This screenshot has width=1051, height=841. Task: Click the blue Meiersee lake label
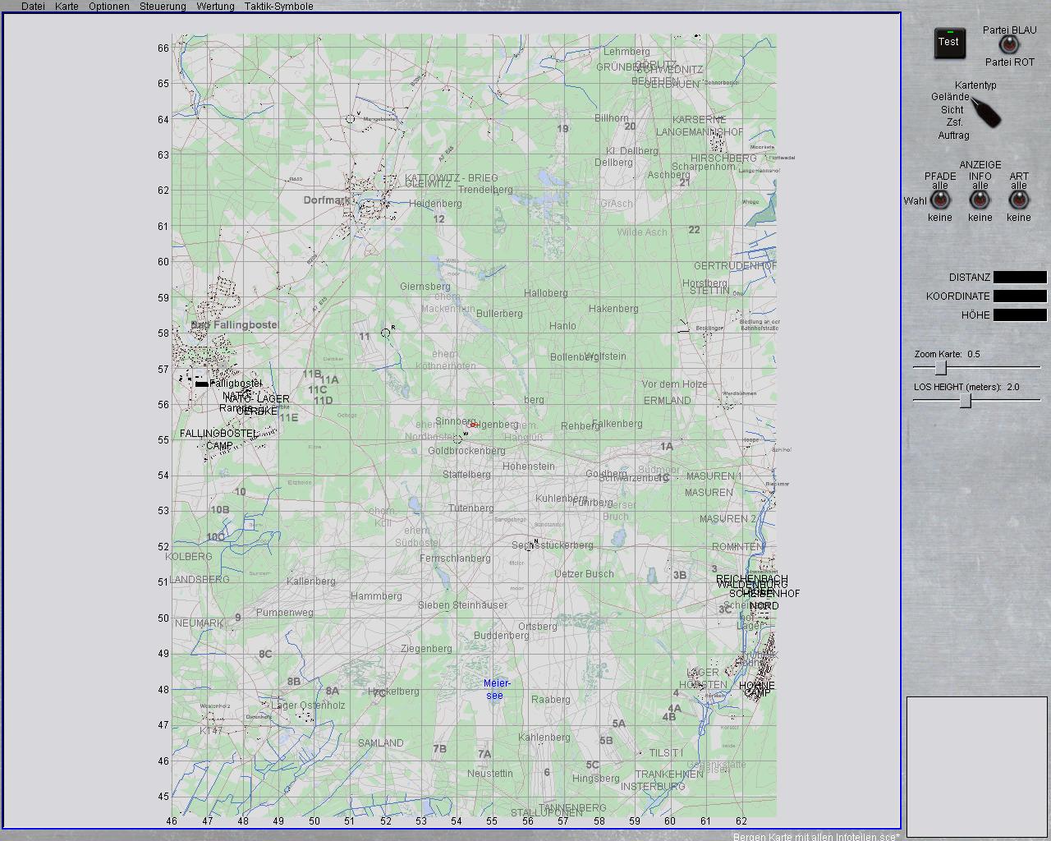pos(496,689)
